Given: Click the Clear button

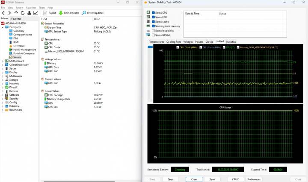Looking at the screenshot, I should click(194, 179).
